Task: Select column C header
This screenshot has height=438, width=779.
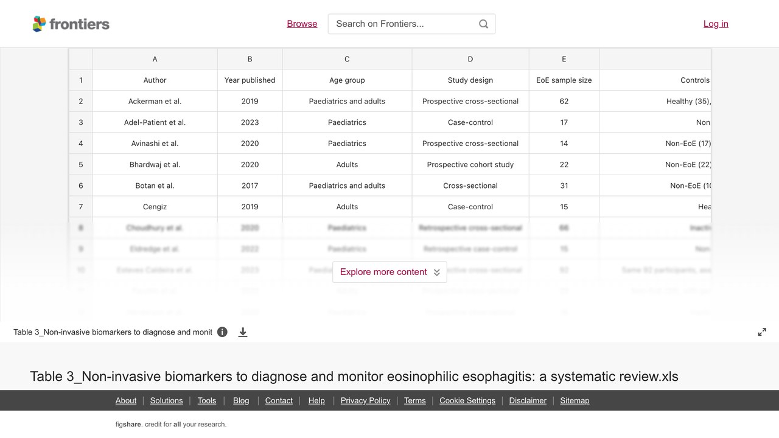Action: coord(347,59)
